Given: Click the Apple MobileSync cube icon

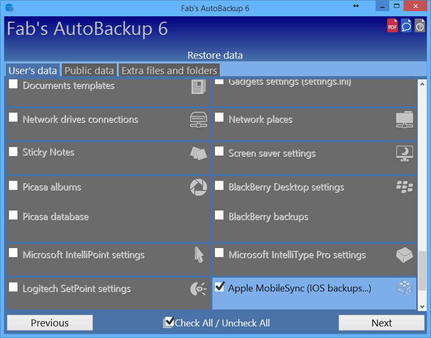Looking at the screenshot, I should 405,288.
